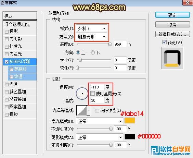The height and width of the screenshot is (158, 193).
Task: Open the 阴影模式 shadow mode dropdown
Action: [x=100, y=137]
